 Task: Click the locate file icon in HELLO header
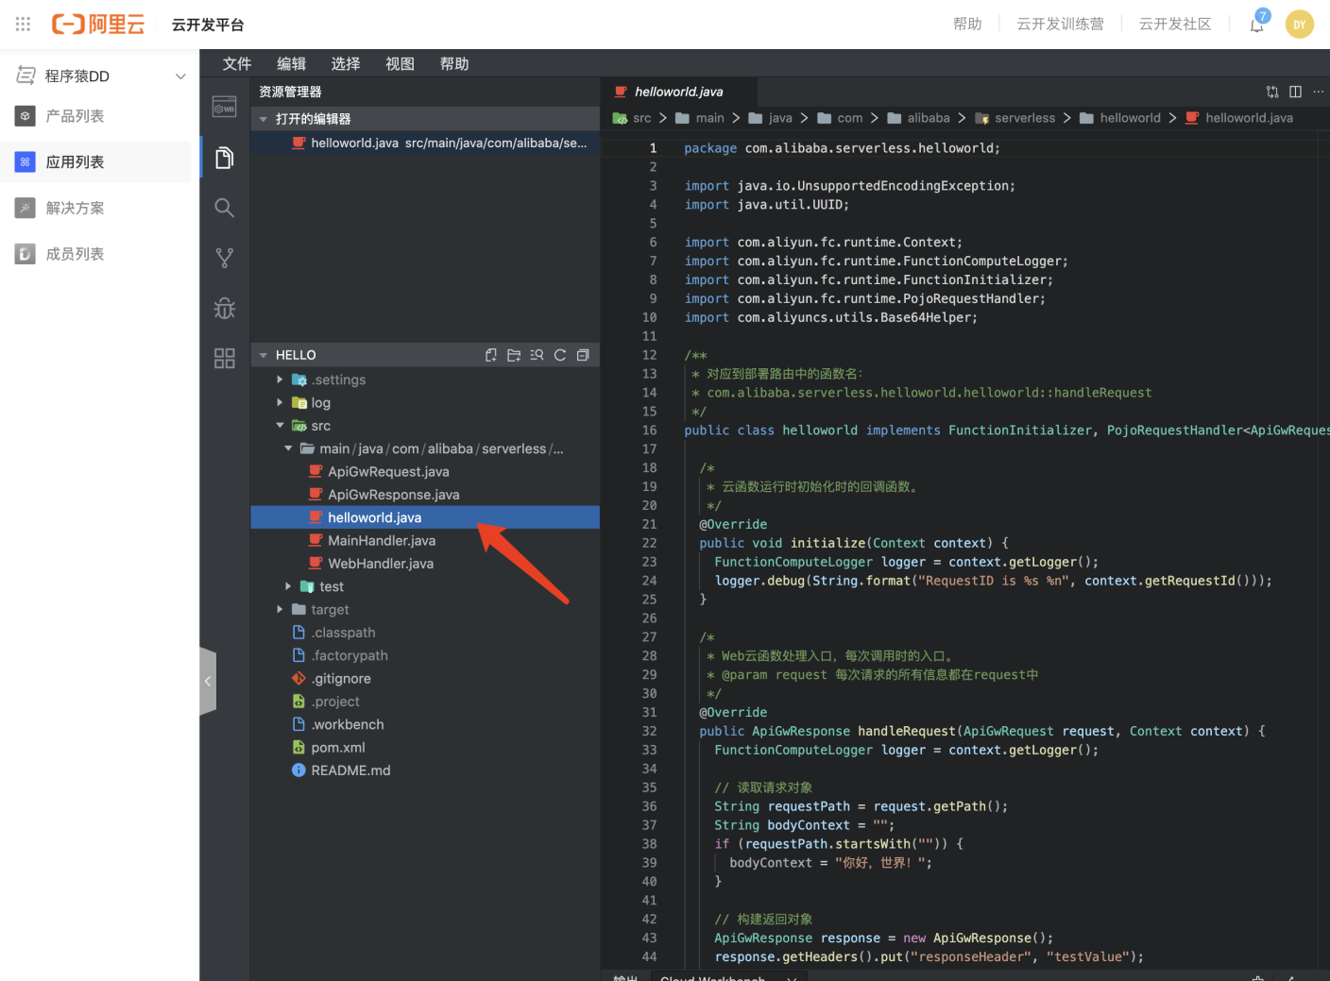(x=537, y=355)
